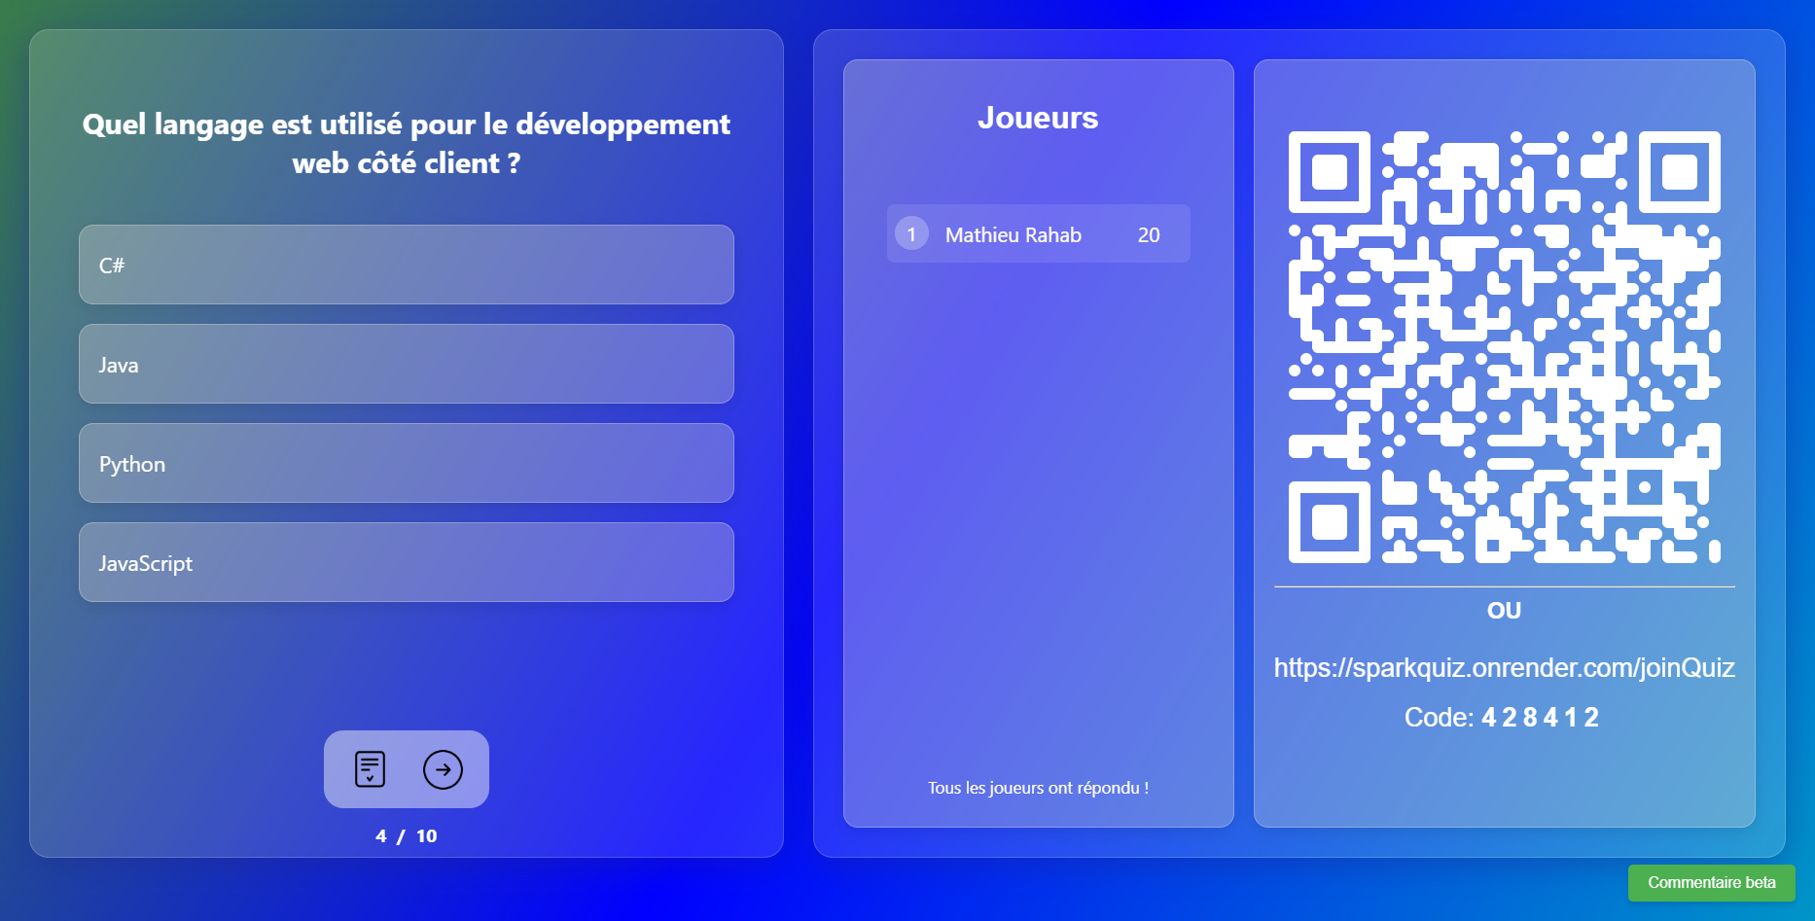
Task: Click the QR code's bottom-left corner square
Action: pyautogui.click(x=1329, y=522)
